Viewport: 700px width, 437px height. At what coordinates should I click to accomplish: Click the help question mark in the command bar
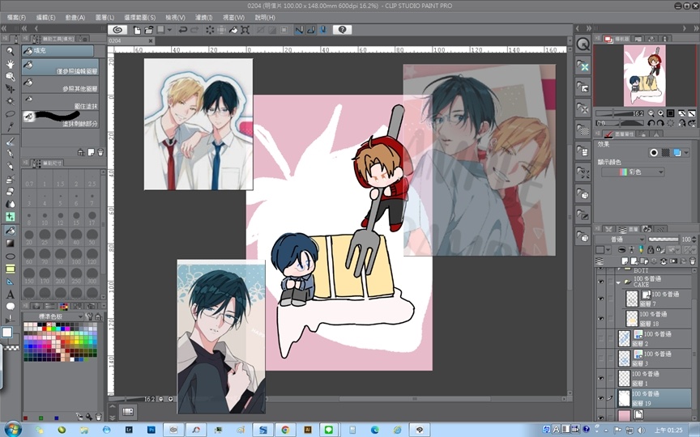[342, 30]
